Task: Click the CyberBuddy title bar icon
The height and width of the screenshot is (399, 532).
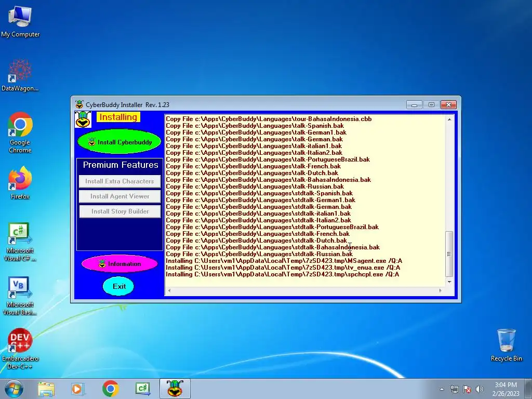Action: point(79,104)
